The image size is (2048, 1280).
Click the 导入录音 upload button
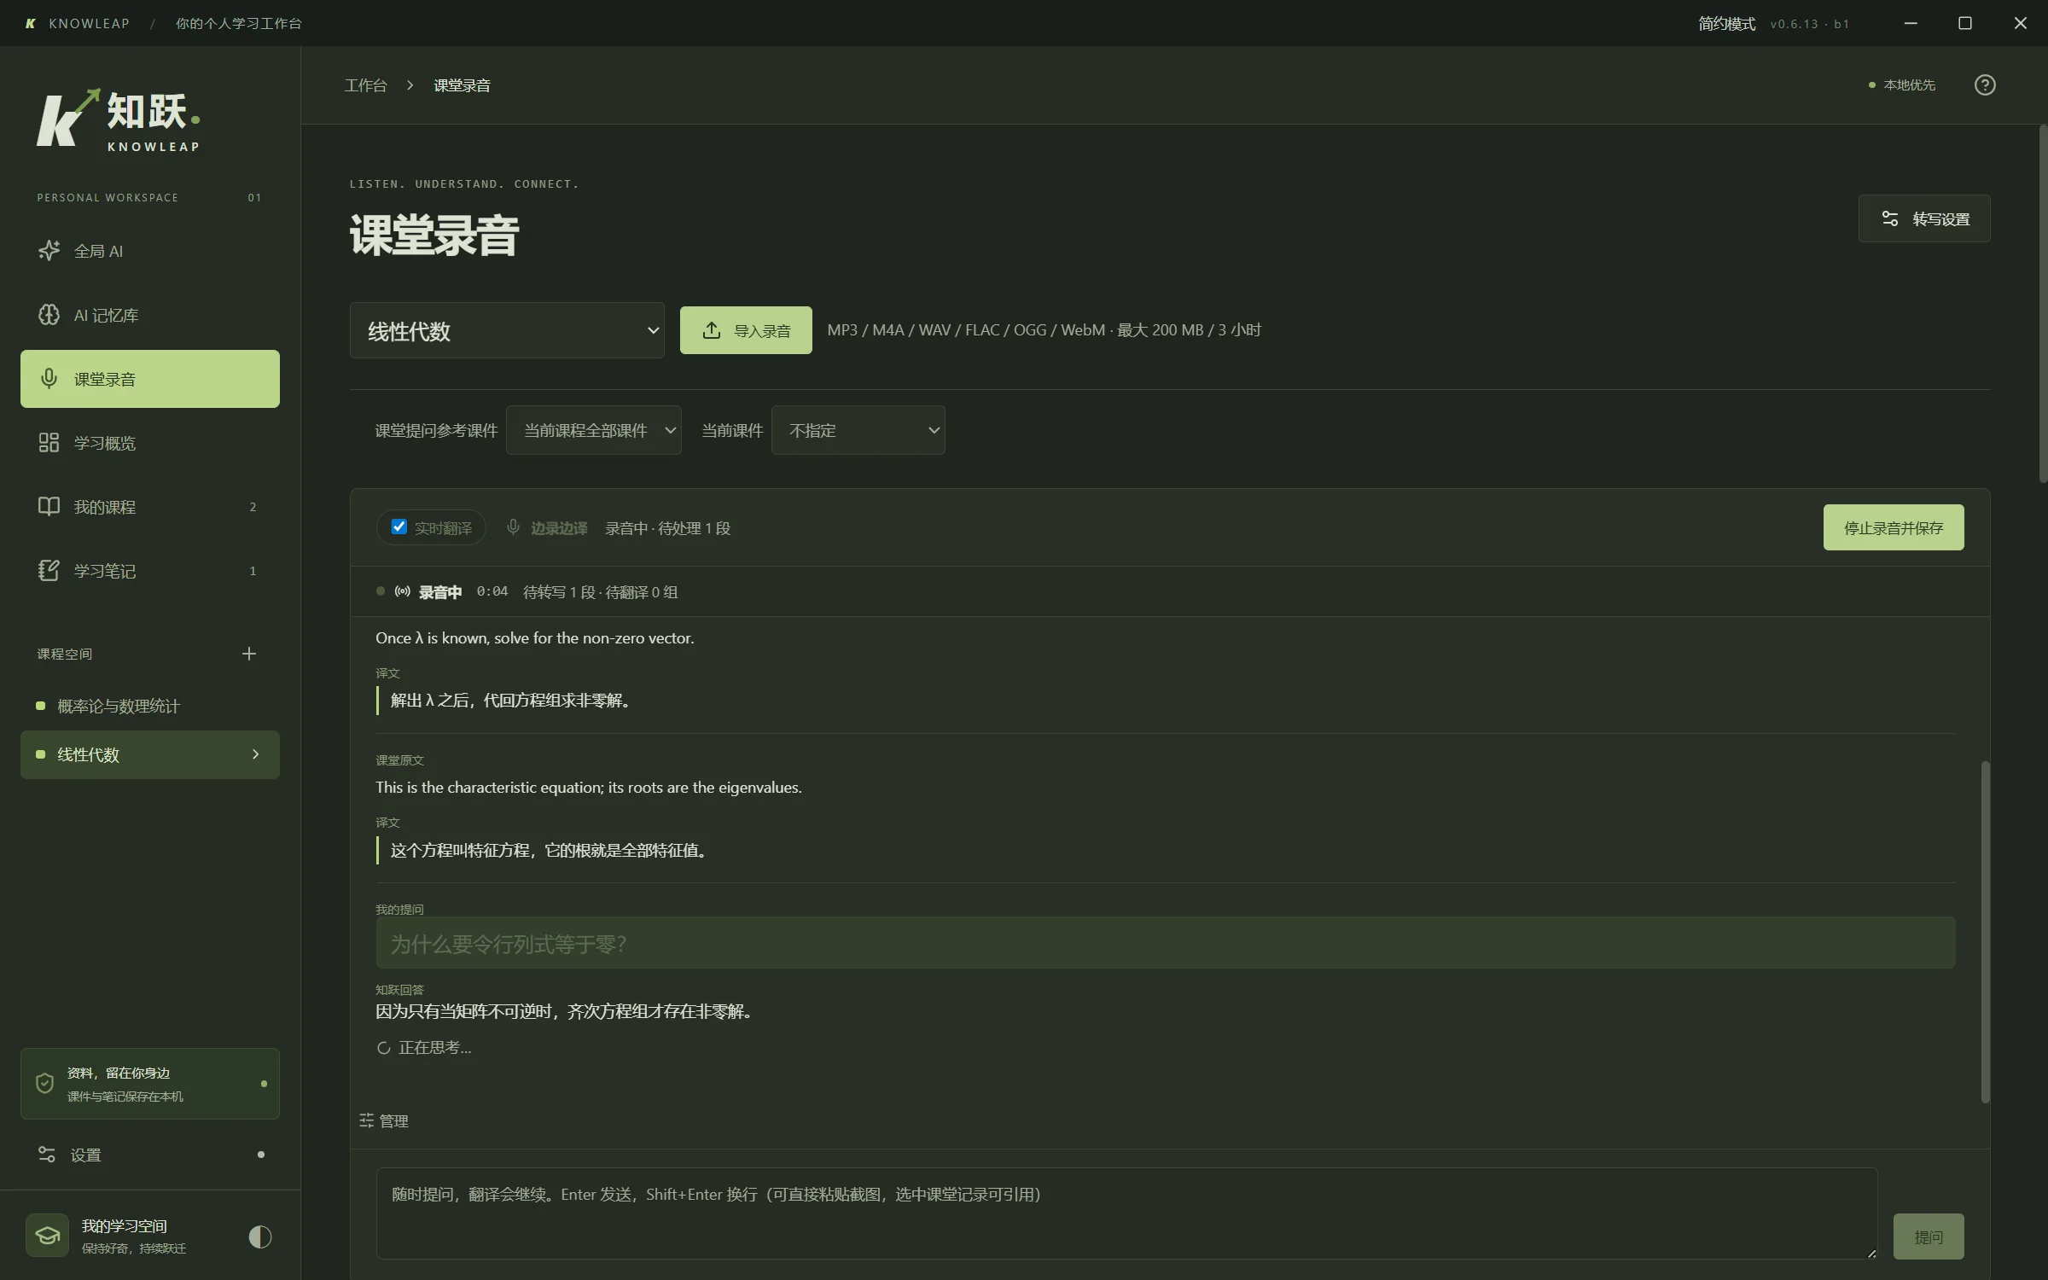pyautogui.click(x=746, y=330)
